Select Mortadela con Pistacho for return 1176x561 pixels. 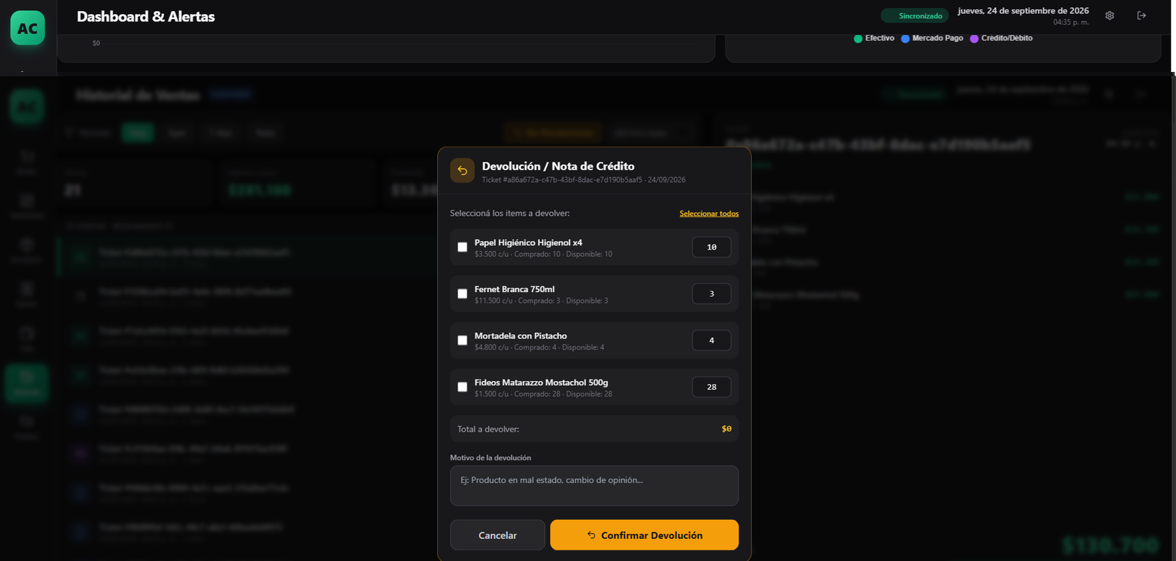462,341
